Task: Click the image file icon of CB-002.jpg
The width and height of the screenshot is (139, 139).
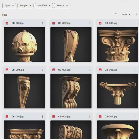Action: tap(54, 23)
